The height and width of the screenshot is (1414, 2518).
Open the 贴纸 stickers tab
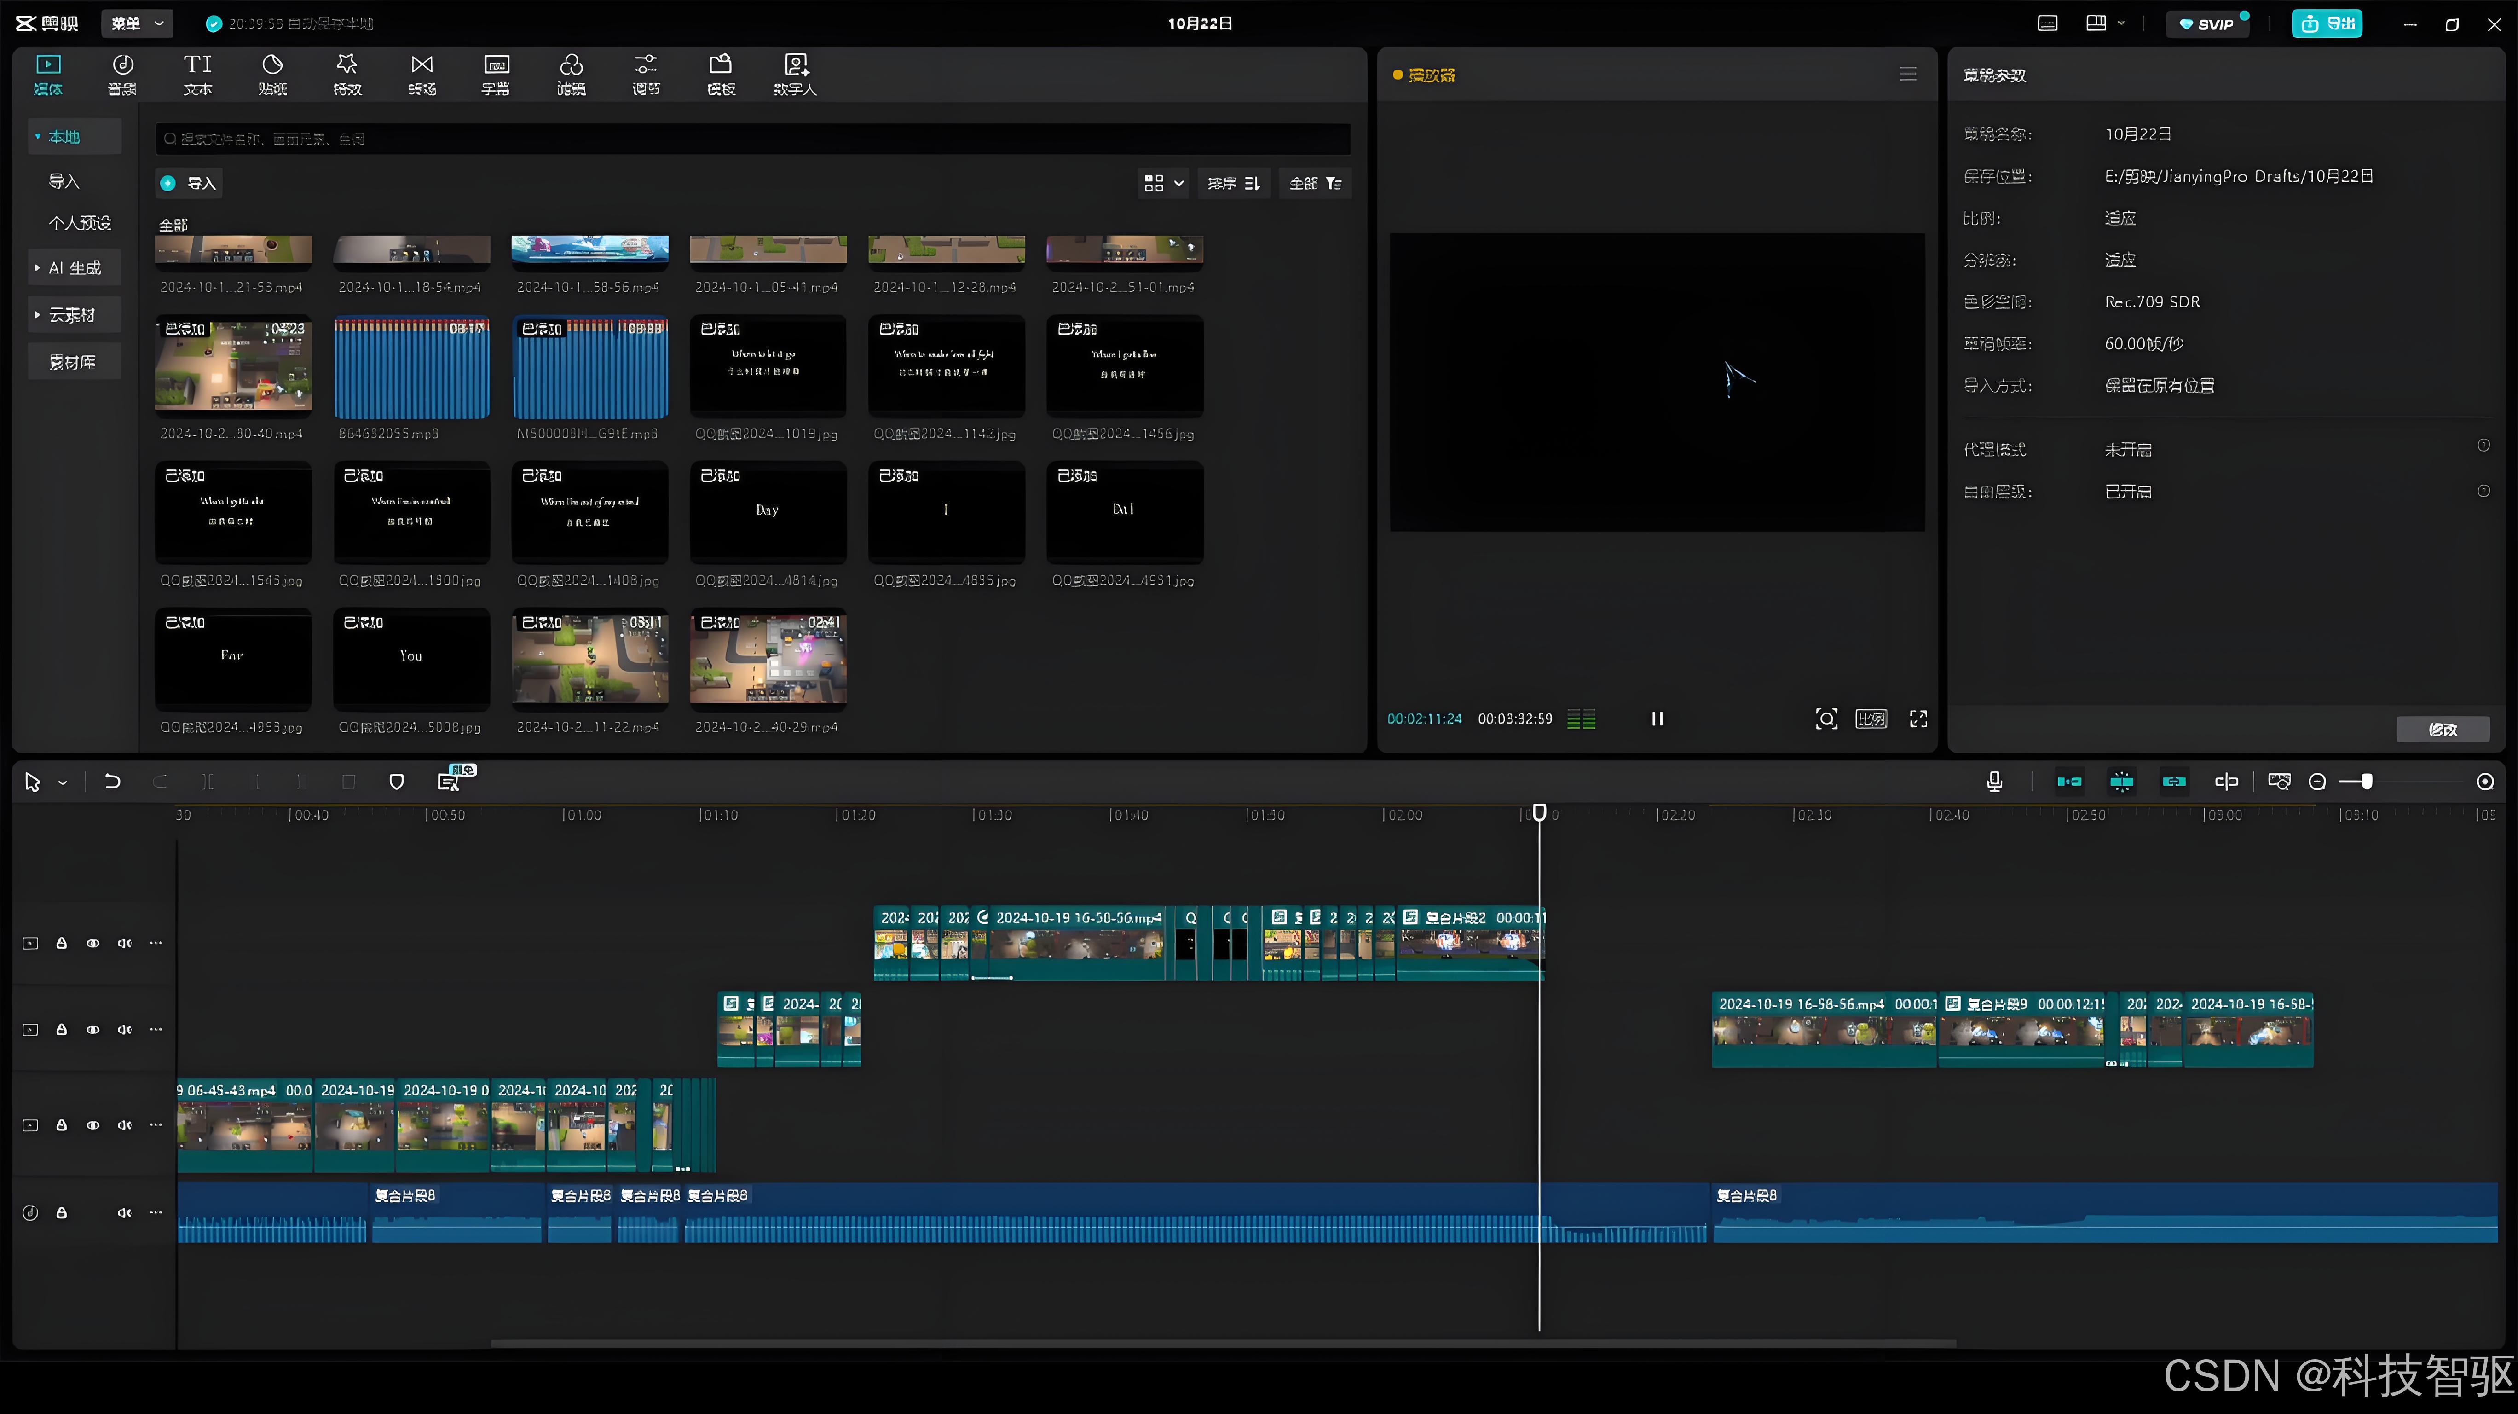point(272,74)
